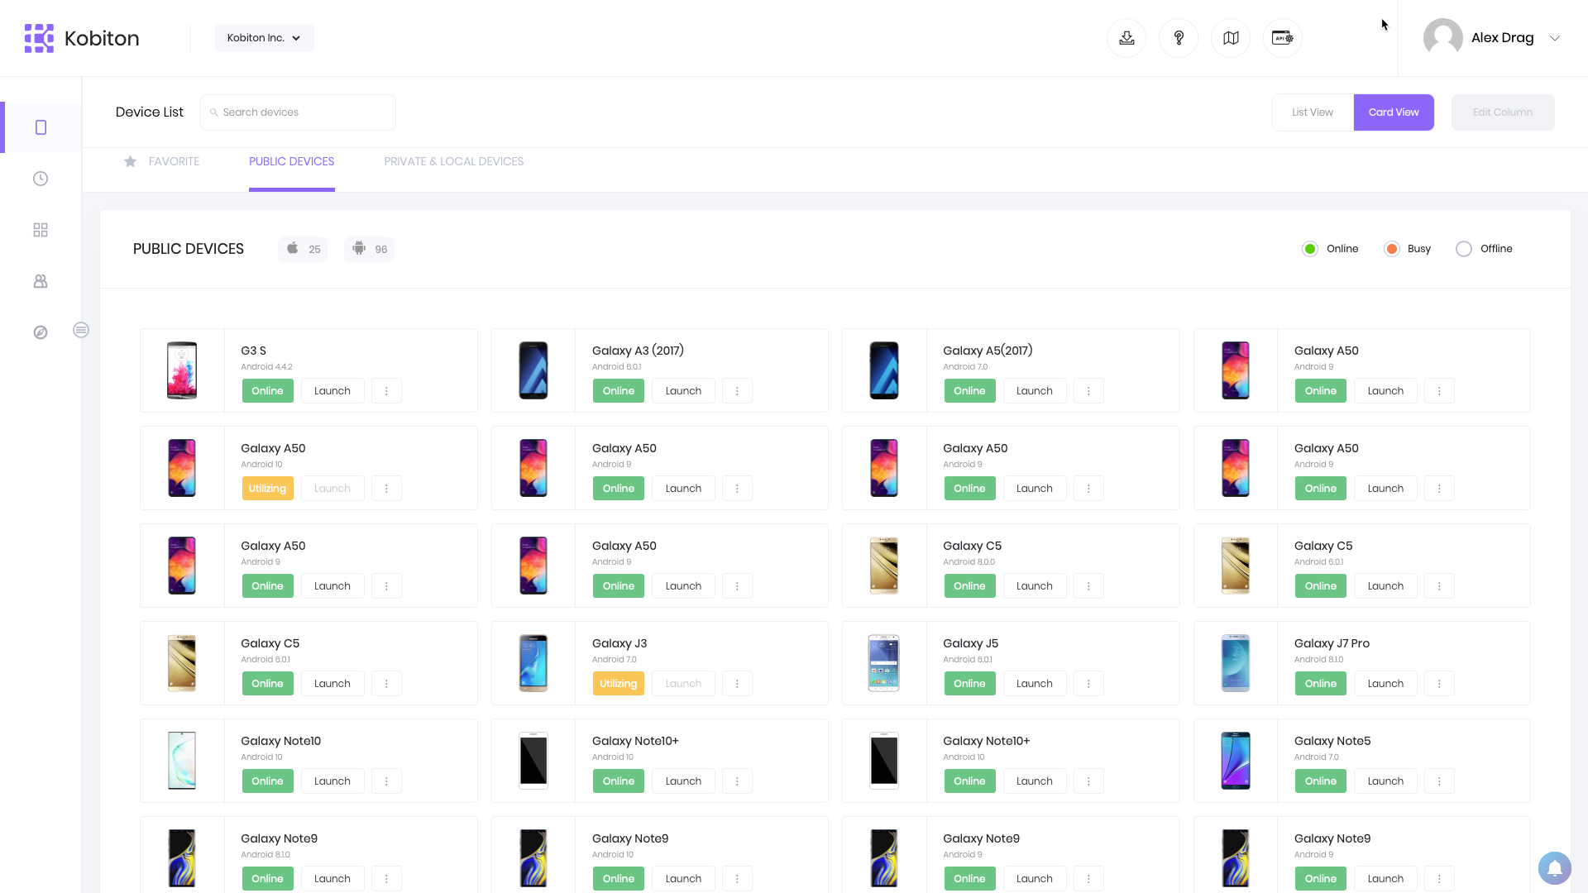Screen dimensions: 1588x893
Task: Click the download icon in the top bar
Action: pyautogui.click(x=1126, y=37)
